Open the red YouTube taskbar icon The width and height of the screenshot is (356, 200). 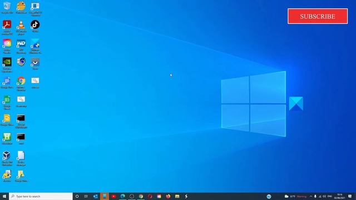(x=113, y=196)
